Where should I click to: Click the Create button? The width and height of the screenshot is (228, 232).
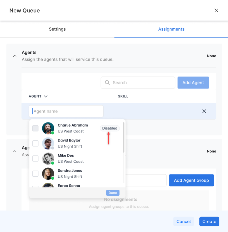[x=209, y=221]
